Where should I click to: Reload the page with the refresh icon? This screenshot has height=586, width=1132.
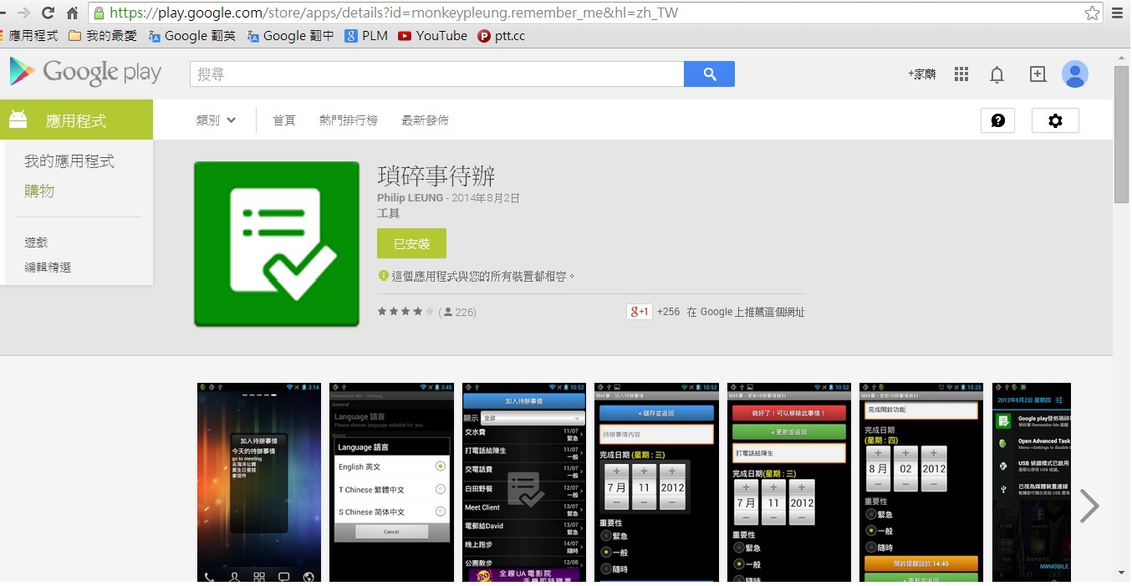tap(48, 13)
